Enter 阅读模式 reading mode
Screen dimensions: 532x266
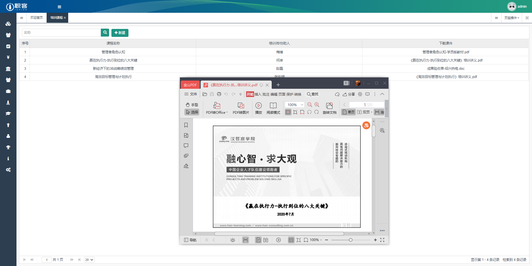(273, 109)
